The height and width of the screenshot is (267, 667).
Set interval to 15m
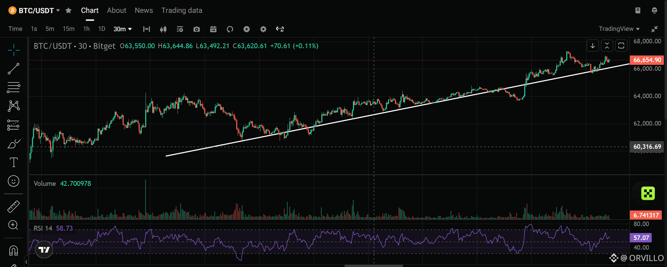(68, 29)
